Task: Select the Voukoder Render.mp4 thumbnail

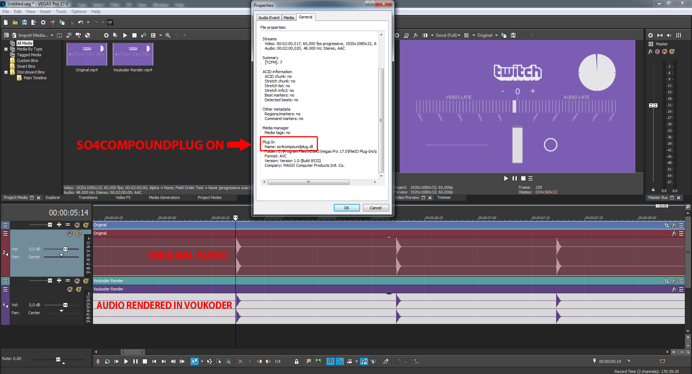Action: (133, 54)
